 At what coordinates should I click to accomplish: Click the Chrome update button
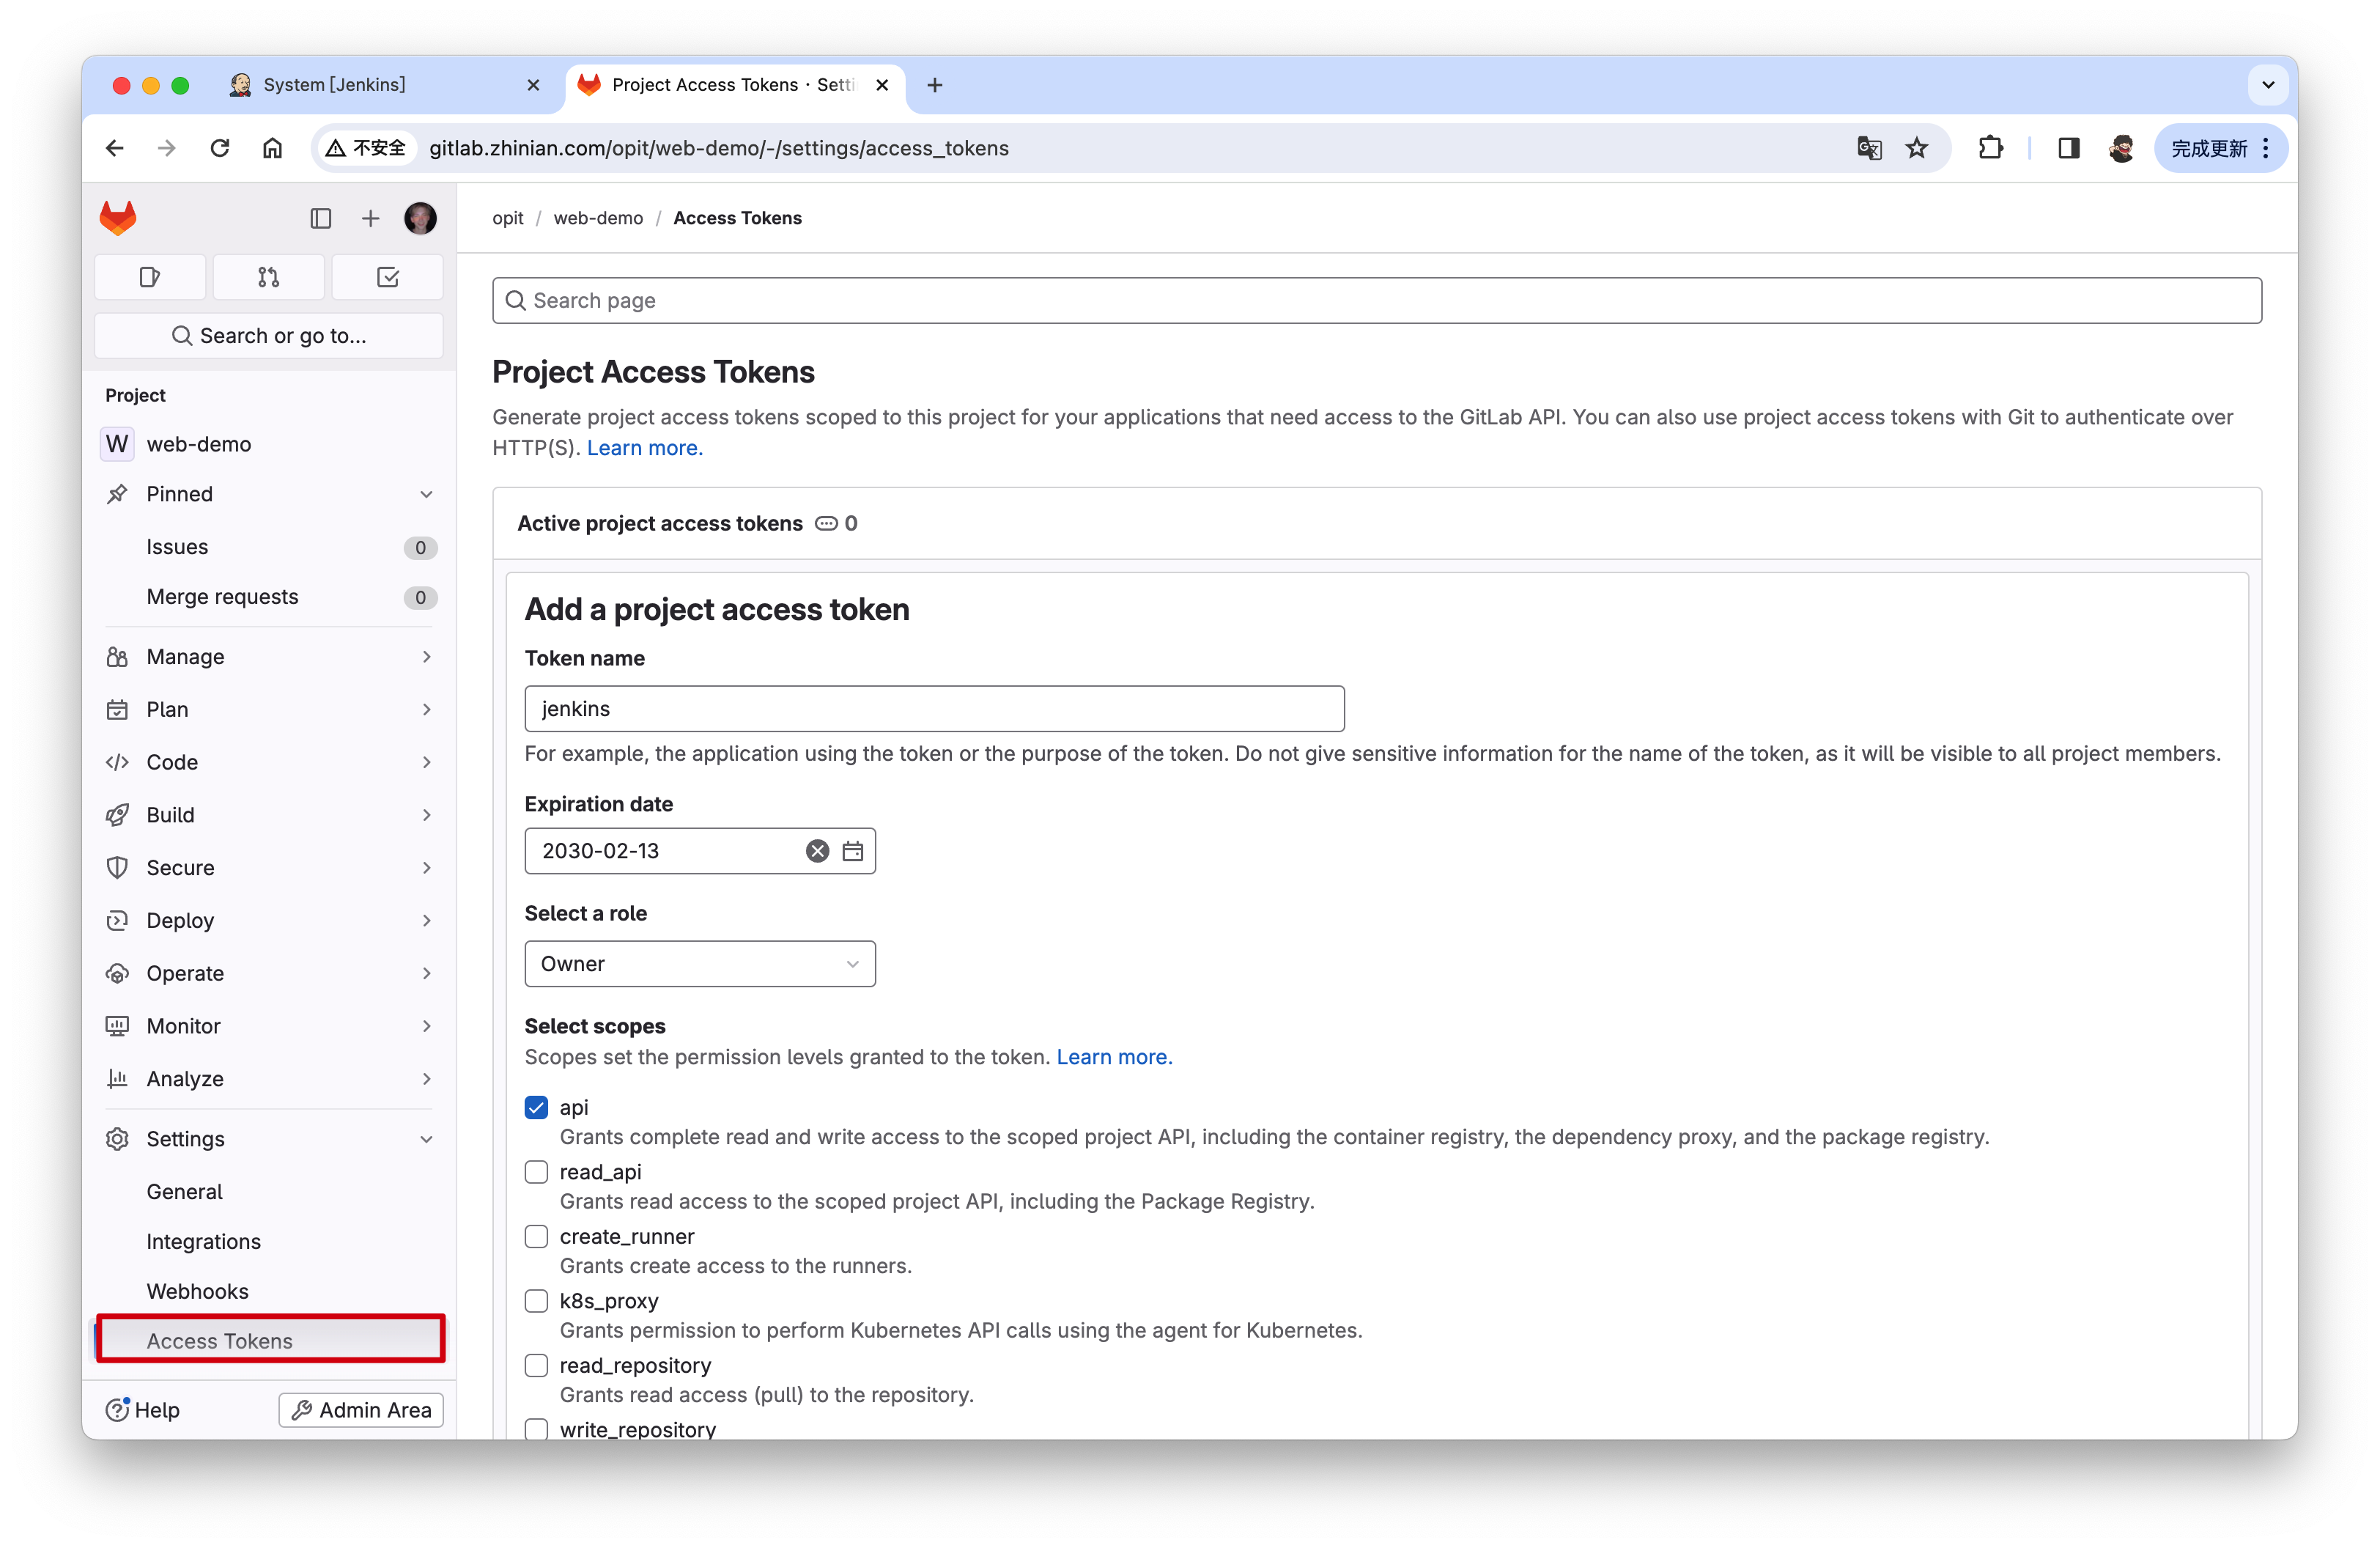pyautogui.click(x=2220, y=148)
